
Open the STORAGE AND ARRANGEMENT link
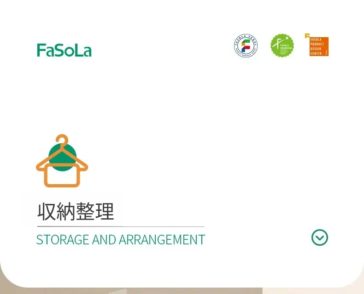coord(121,239)
